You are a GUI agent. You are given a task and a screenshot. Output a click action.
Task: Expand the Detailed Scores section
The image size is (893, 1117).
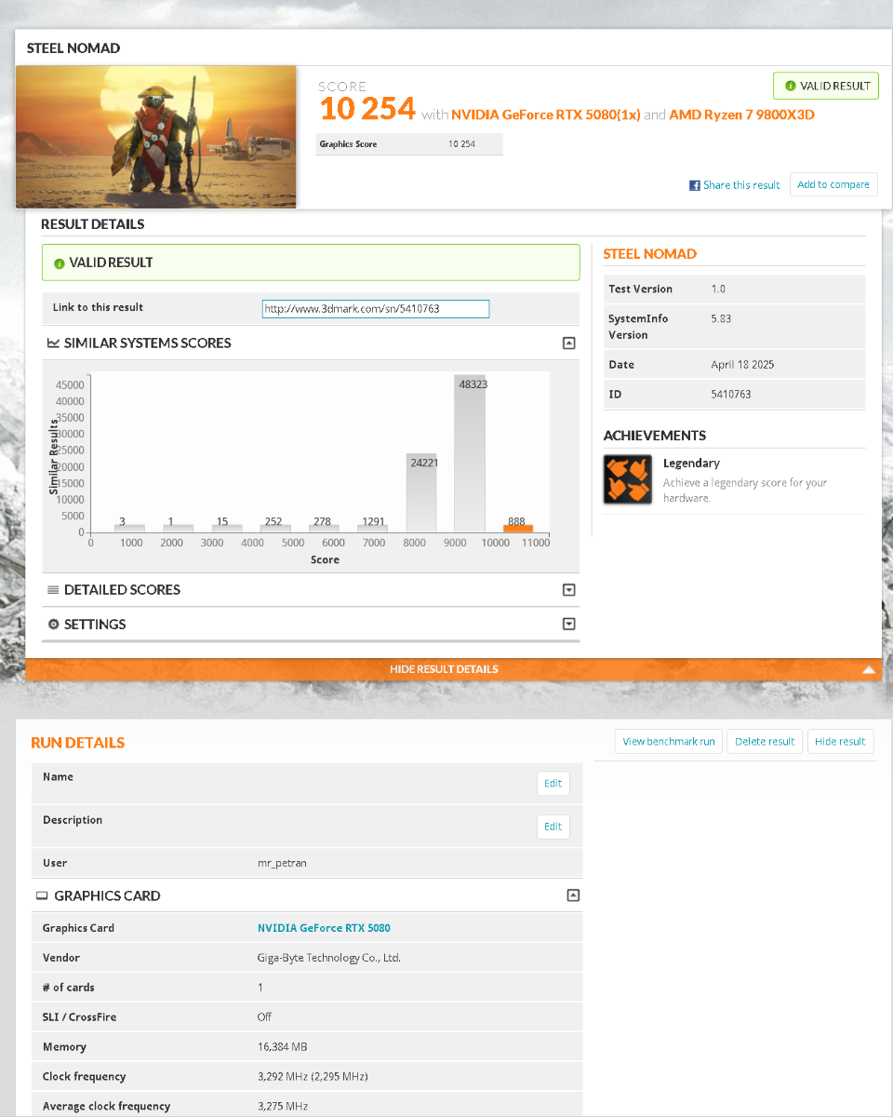(x=569, y=590)
